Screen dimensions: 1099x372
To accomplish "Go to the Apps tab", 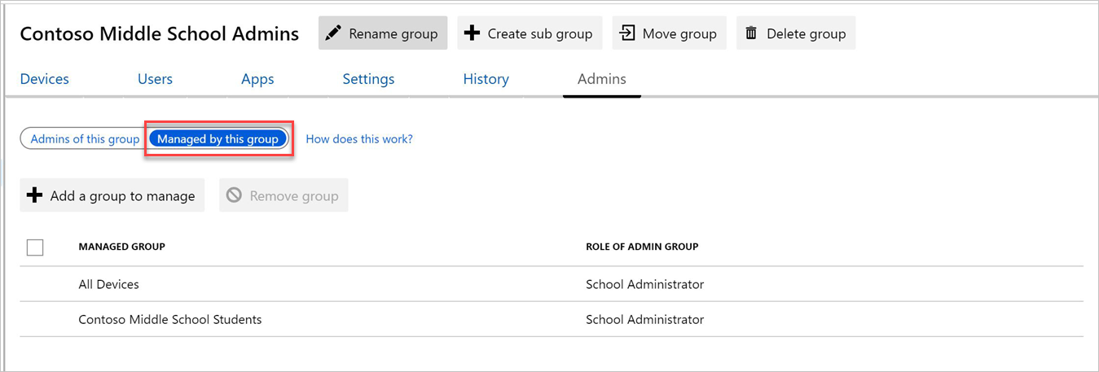I will click(257, 79).
